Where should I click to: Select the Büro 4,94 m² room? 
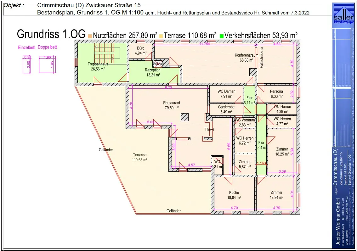click(140, 51)
